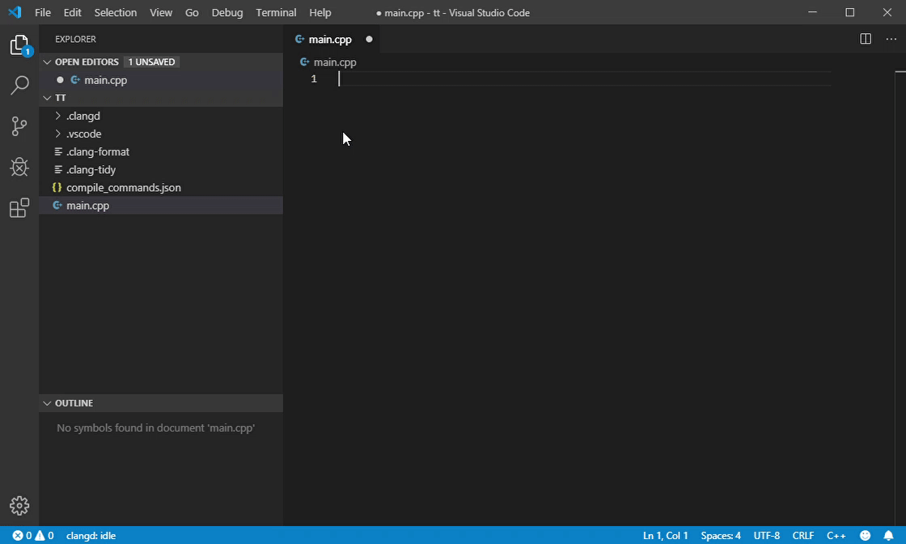Change language mode via C++ status item
Viewport: 906px width, 544px height.
[836, 535]
